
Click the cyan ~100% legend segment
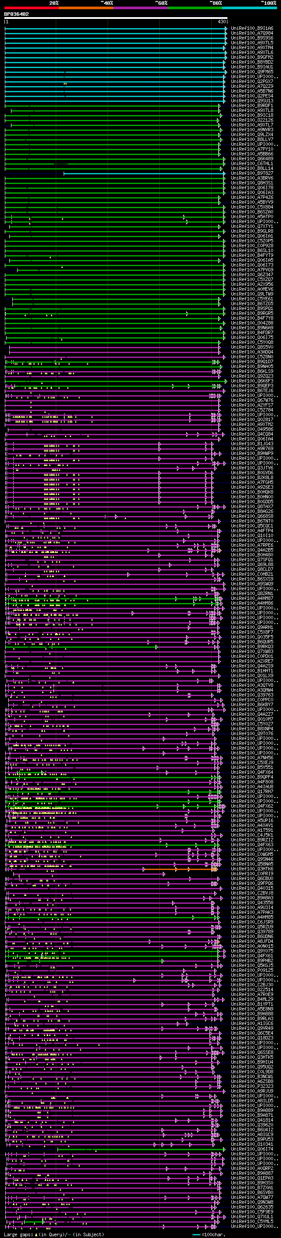pos(250,8)
